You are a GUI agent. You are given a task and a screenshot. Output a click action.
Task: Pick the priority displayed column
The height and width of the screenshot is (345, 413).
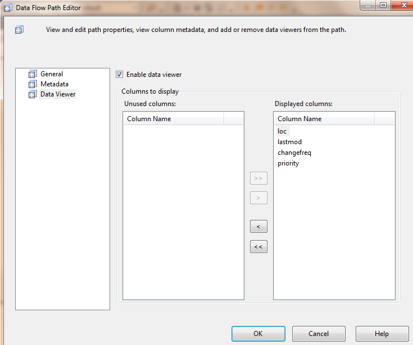tap(288, 163)
